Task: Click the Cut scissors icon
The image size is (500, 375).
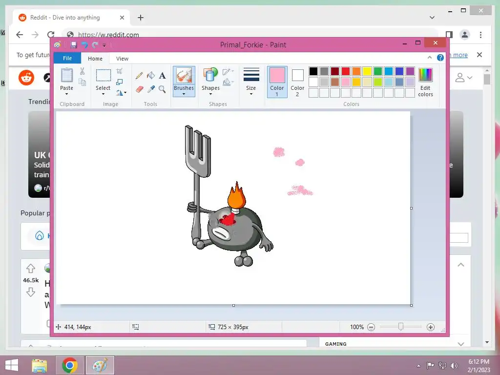Action: coord(82,71)
